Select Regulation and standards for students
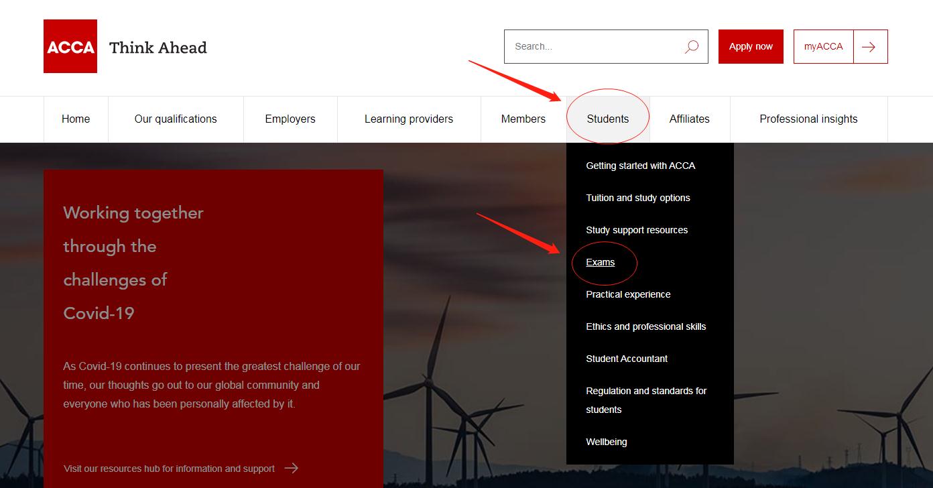 pos(646,400)
